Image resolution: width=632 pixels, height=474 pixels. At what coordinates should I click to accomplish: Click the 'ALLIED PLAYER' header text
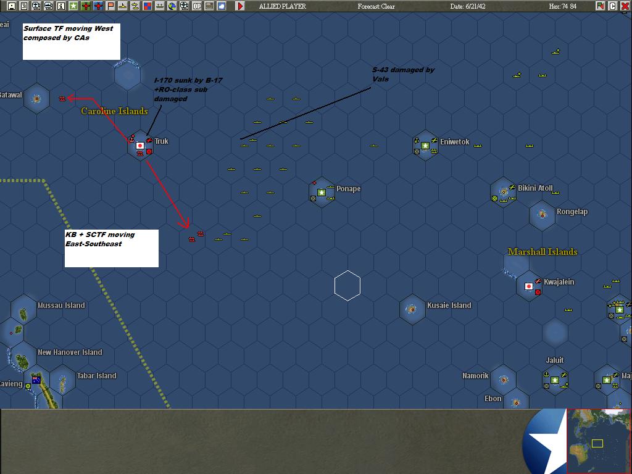(x=283, y=6)
